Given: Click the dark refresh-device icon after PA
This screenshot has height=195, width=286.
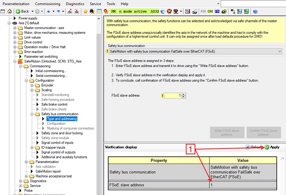Looking at the screenshot, I should pyautogui.click(x=224, y=12).
